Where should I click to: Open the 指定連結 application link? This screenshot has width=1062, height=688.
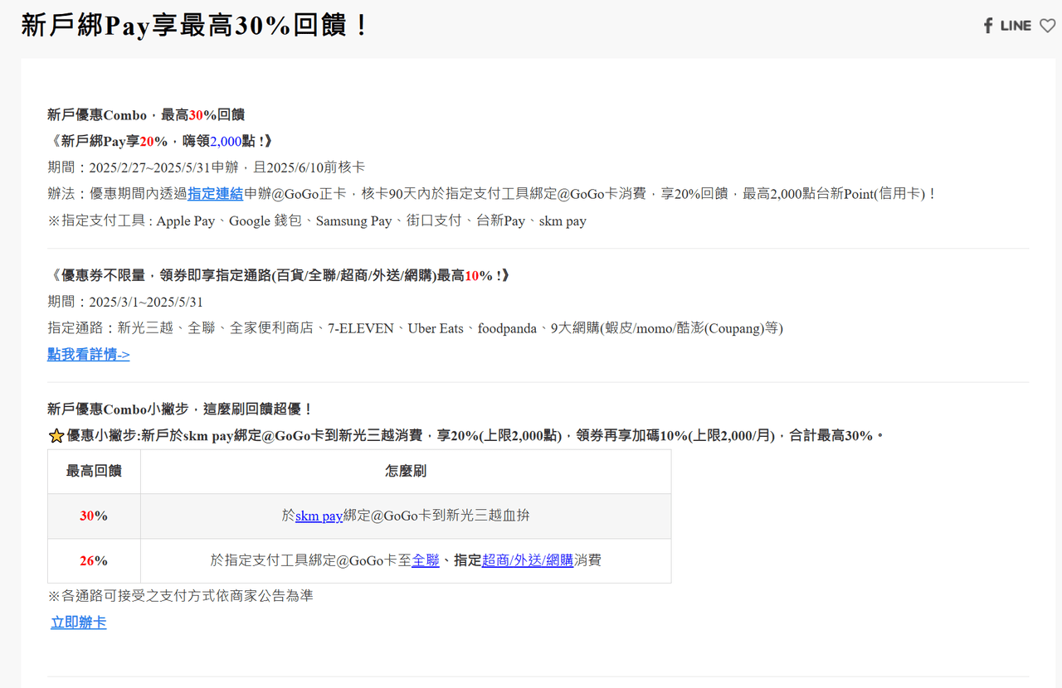point(215,193)
